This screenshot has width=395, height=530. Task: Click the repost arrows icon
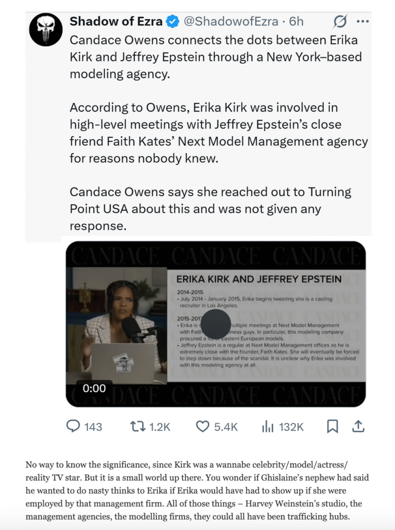coord(138,426)
